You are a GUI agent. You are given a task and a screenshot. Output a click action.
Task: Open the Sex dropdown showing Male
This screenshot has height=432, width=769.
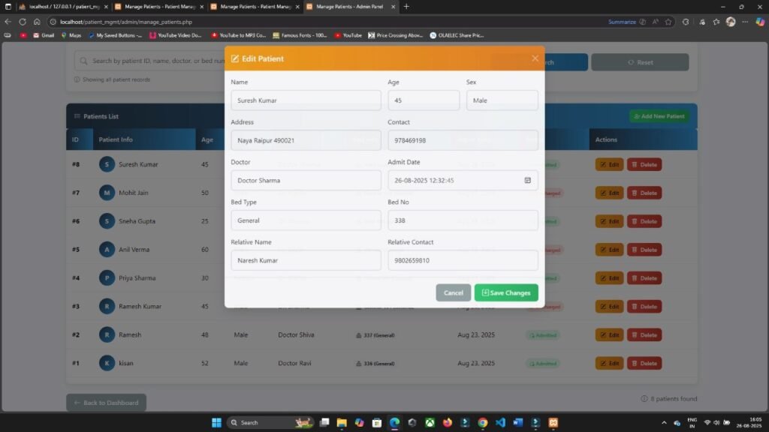pyautogui.click(x=502, y=100)
